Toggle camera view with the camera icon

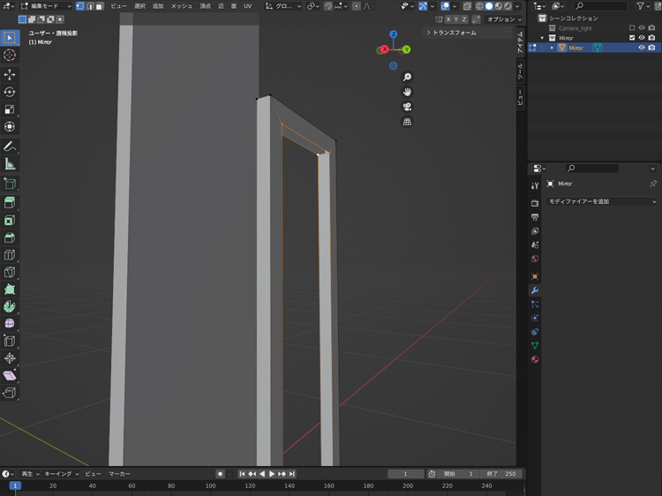point(407,107)
